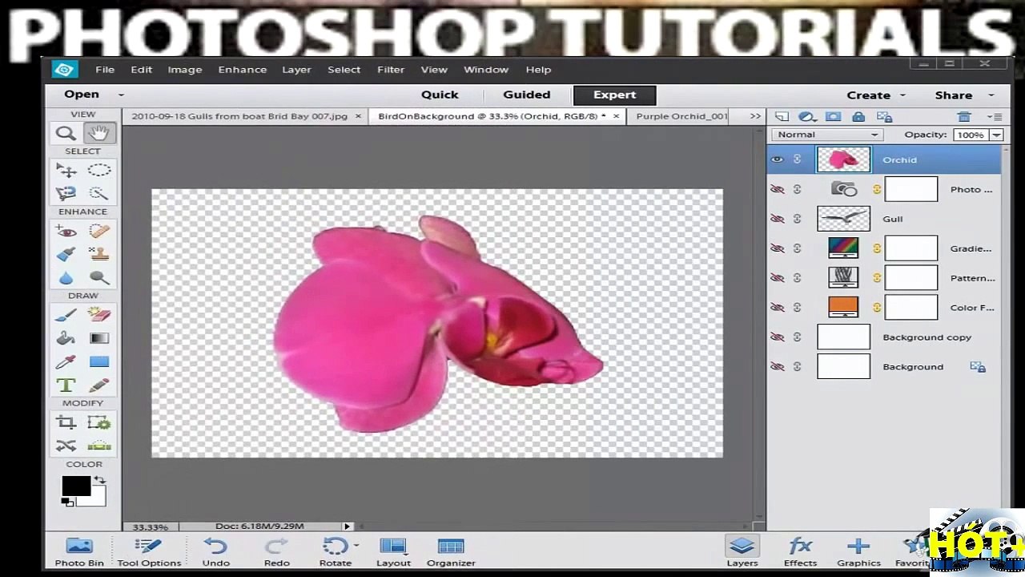The image size is (1025, 577).
Task: Click the lock all pixels icon
Action: [x=858, y=117]
